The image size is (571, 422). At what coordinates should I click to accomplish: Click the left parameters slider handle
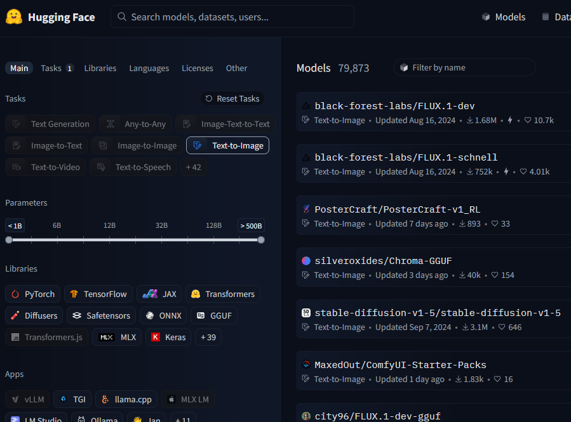9,240
